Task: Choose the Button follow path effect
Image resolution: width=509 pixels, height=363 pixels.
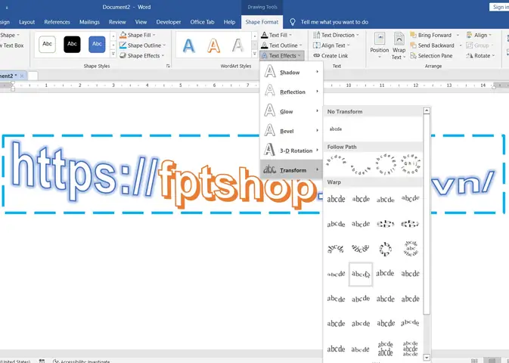Action: [411, 164]
